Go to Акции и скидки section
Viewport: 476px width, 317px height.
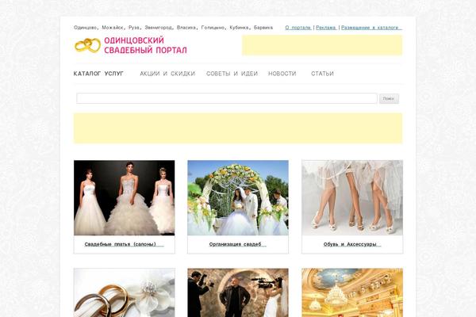167,74
